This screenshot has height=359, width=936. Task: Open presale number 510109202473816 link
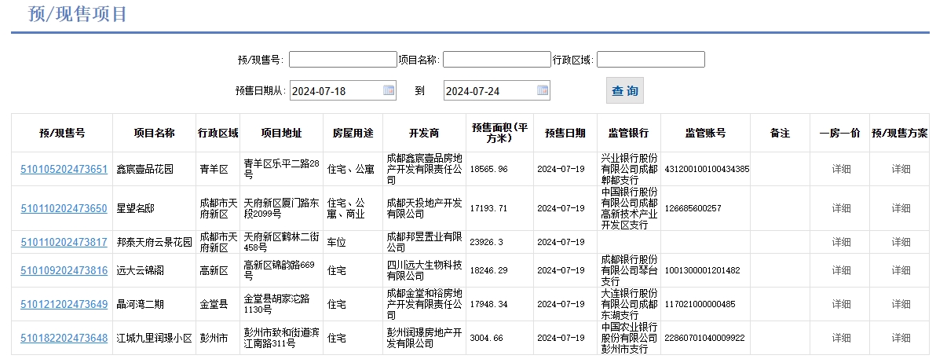(x=64, y=270)
